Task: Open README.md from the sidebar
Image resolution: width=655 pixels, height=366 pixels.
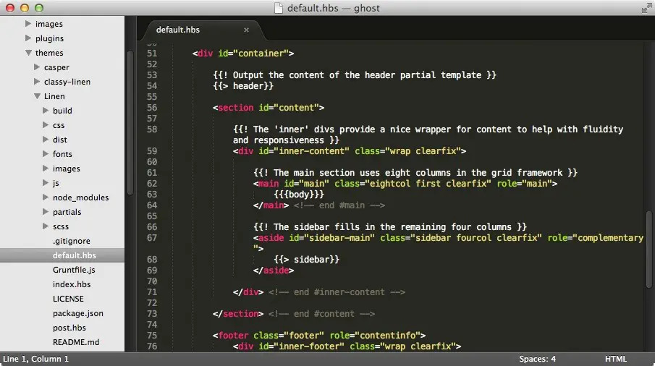Action: (75, 342)
